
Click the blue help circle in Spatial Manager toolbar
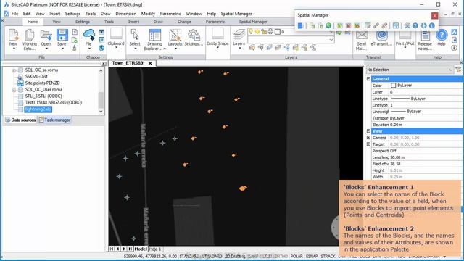415,26
